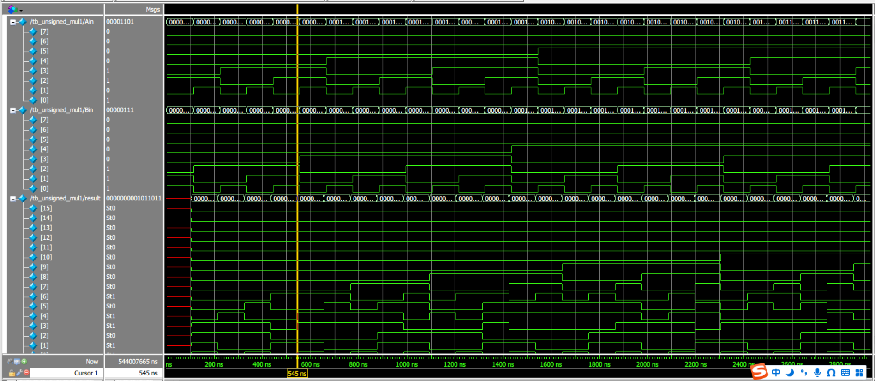Click the green insert cursor icon
The height and width of the screenshot is (381, 875).
point(24,362)
